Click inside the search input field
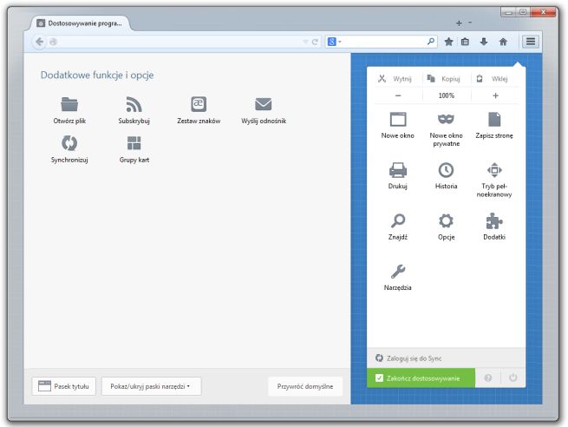Image resolution: width=568 pixels, height=427 pixels. click(384, 42)
